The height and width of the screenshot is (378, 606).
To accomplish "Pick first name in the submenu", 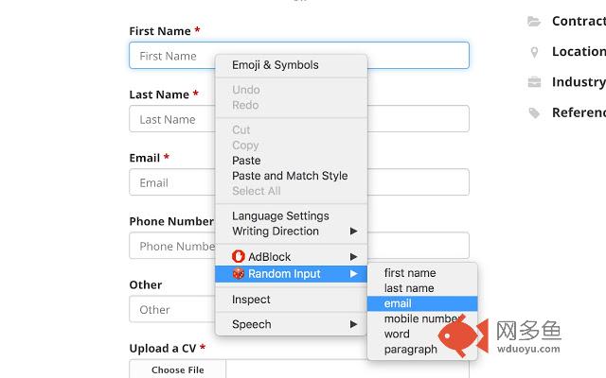I will (410, 273).
